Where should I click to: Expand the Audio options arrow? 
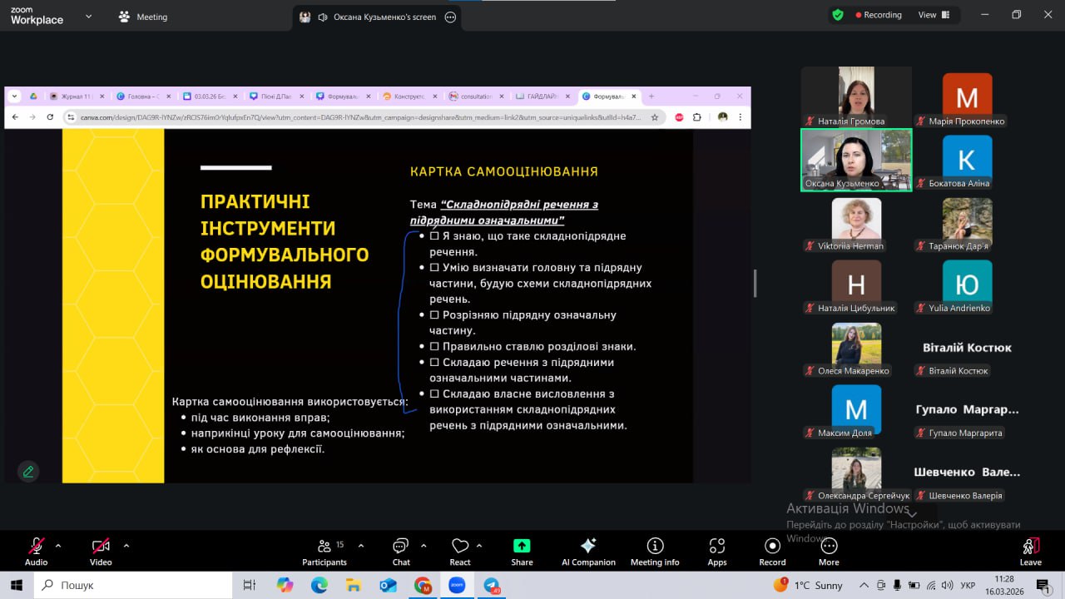(x=58, y=546)
